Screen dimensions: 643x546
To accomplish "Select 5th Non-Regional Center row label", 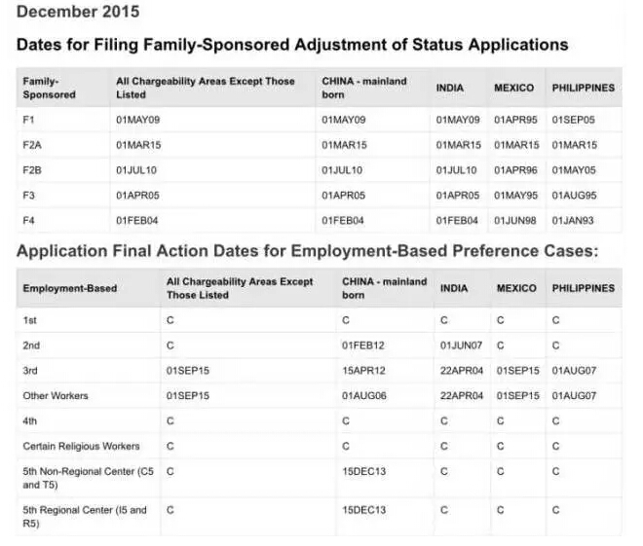I will click(88, 478).
